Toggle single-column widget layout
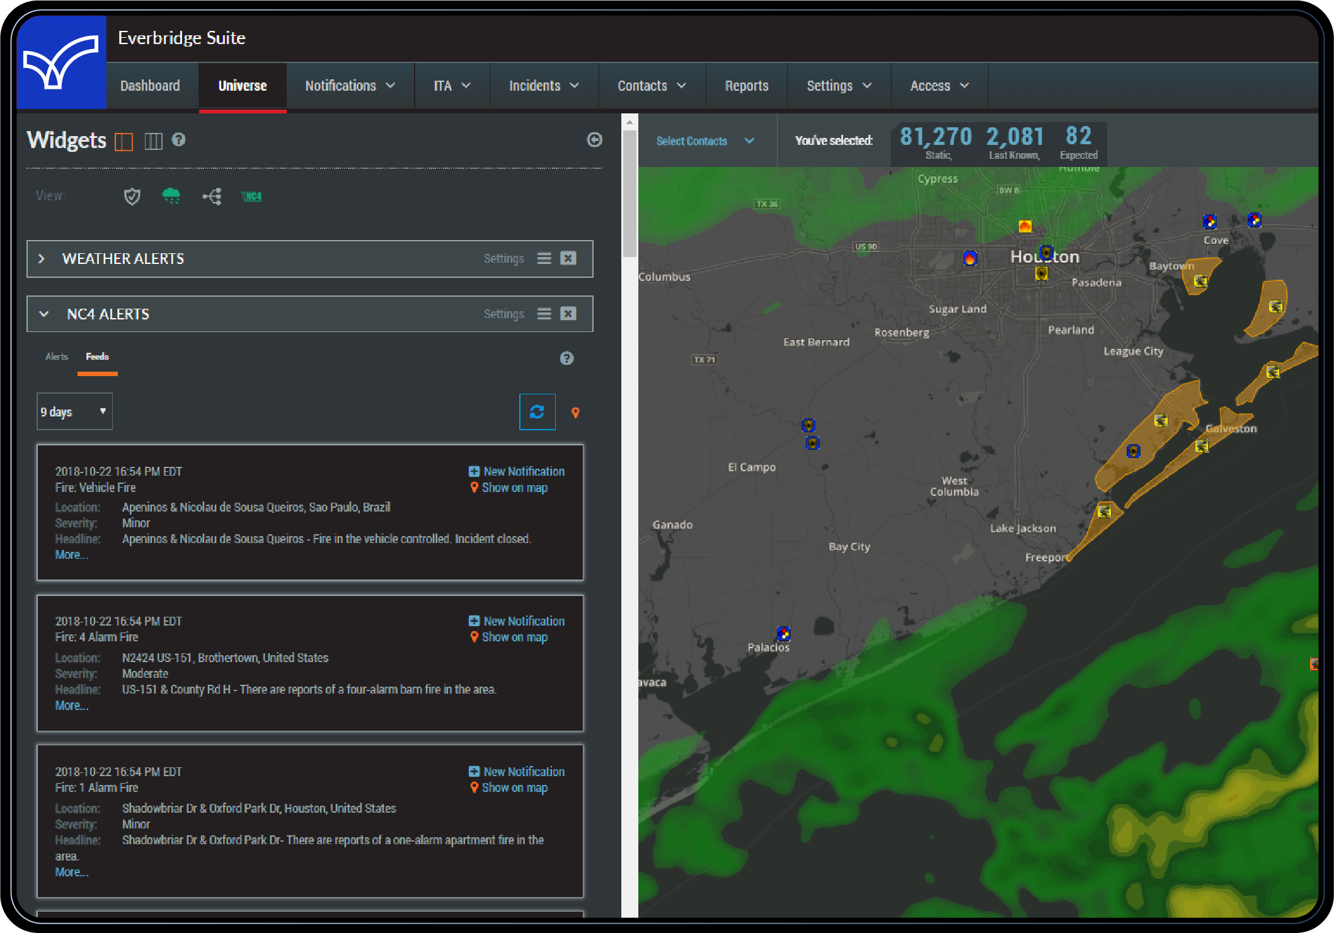 click(123, 141)
